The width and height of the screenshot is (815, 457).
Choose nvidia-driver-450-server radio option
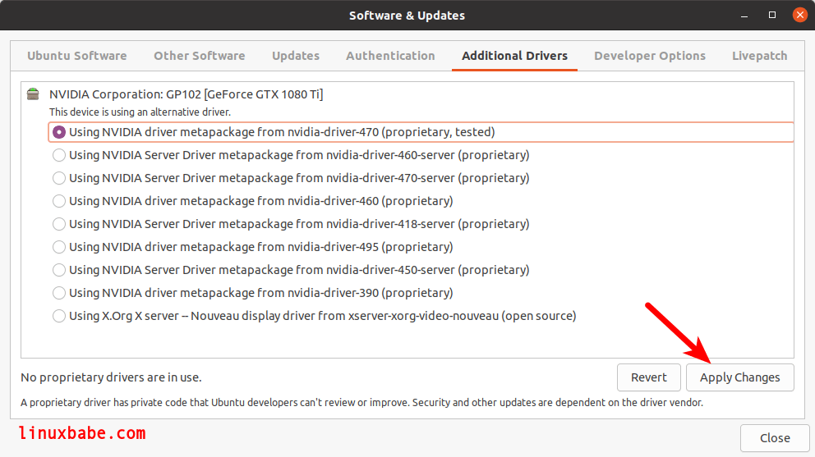[59, 270]
